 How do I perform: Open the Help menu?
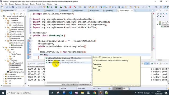click(55, 4)
